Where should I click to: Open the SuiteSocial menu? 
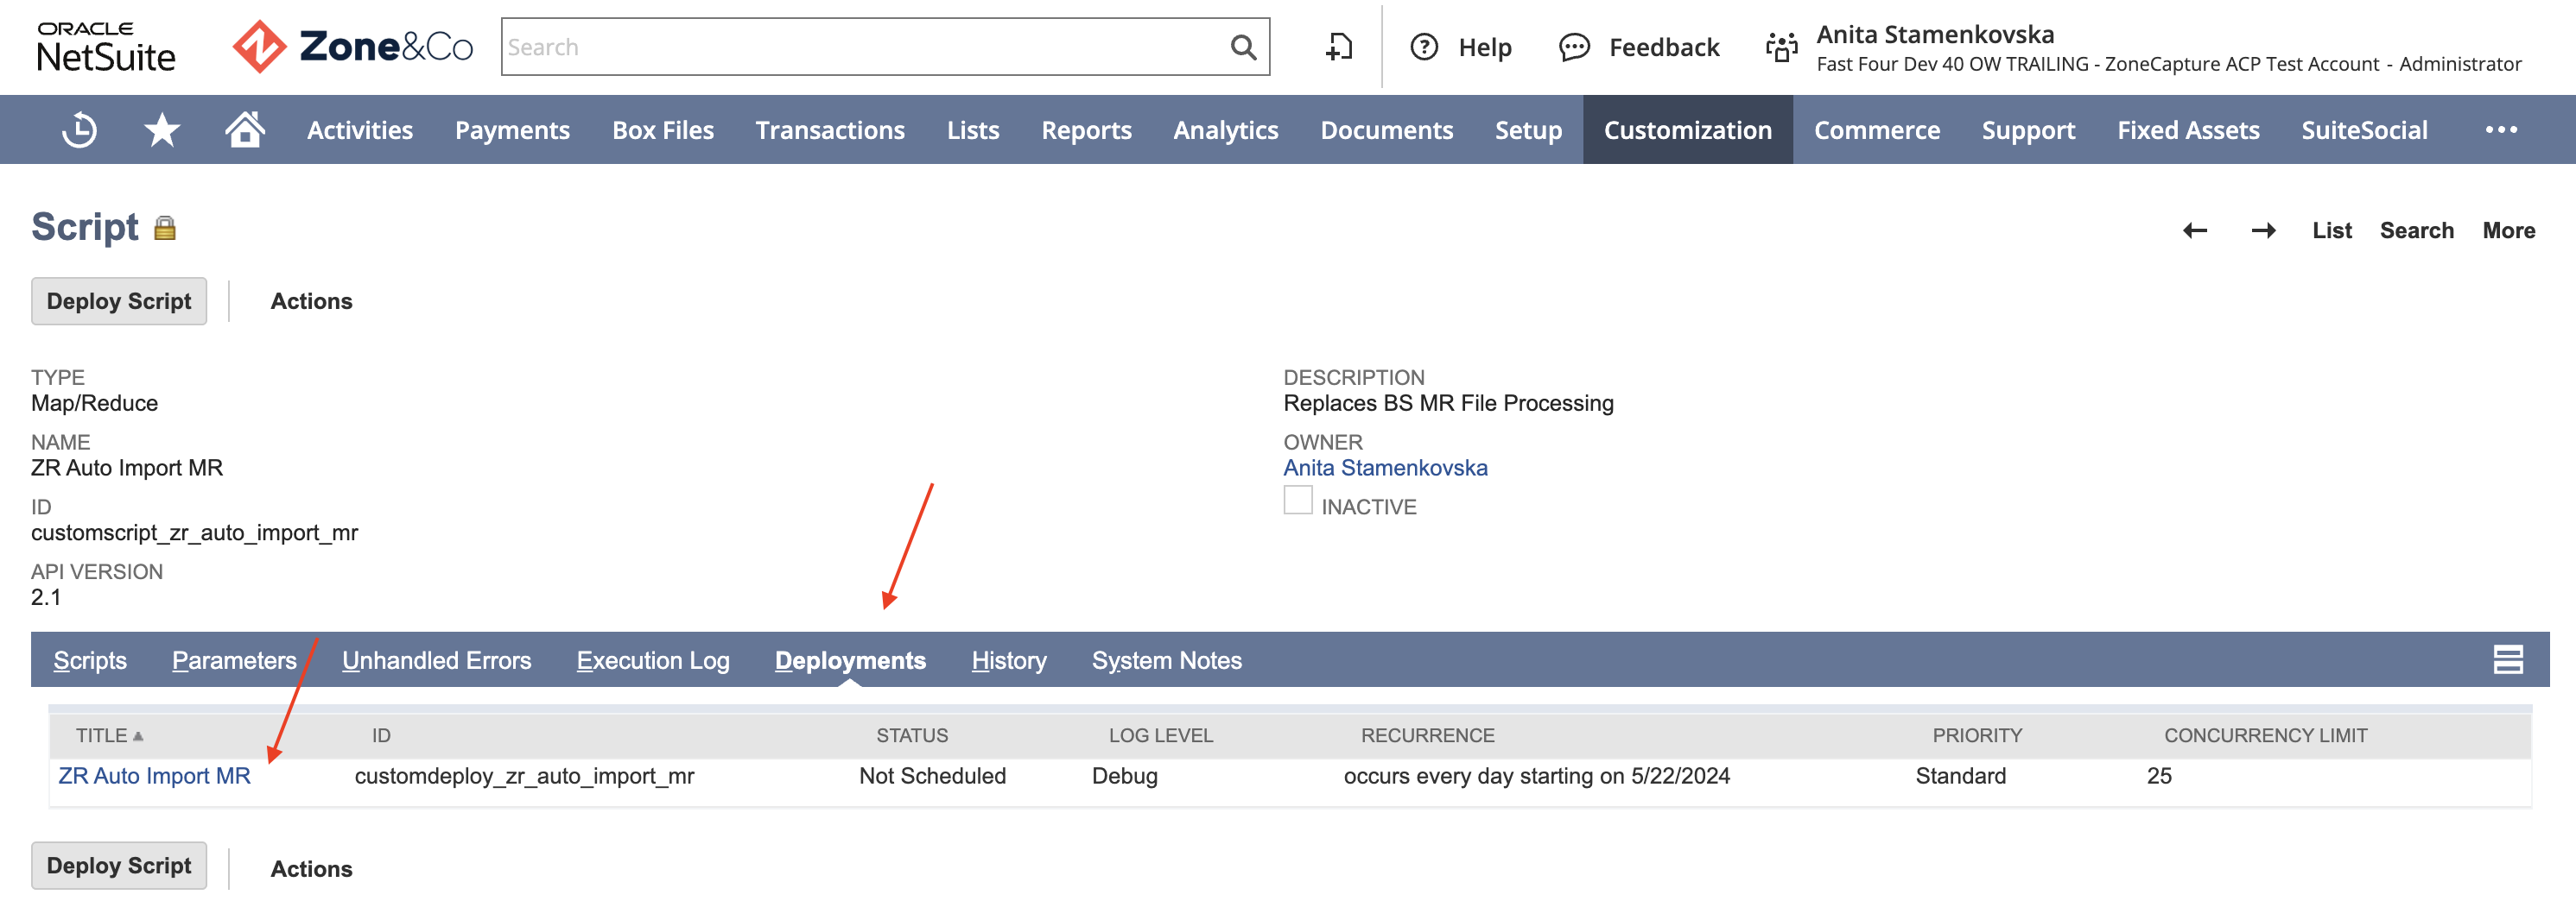pos(2364,129)
